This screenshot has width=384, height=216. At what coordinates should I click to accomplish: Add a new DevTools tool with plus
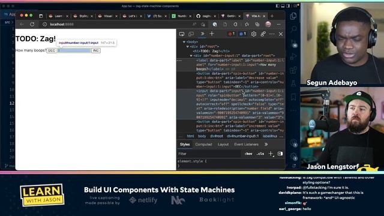(x=212, y=34)
